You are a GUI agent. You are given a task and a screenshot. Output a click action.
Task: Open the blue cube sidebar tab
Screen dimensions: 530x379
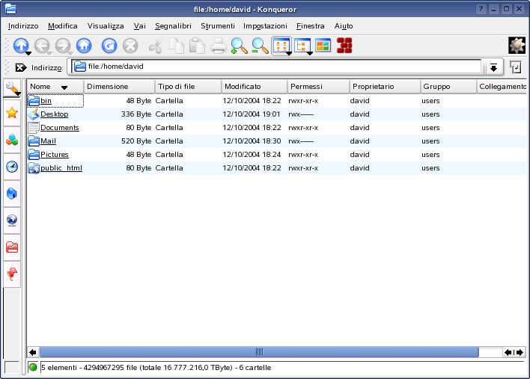pos(12,194)
